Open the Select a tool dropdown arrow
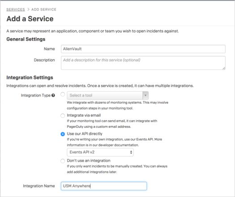The height and width of the screenshot is (197, 235). coord(145,95)
